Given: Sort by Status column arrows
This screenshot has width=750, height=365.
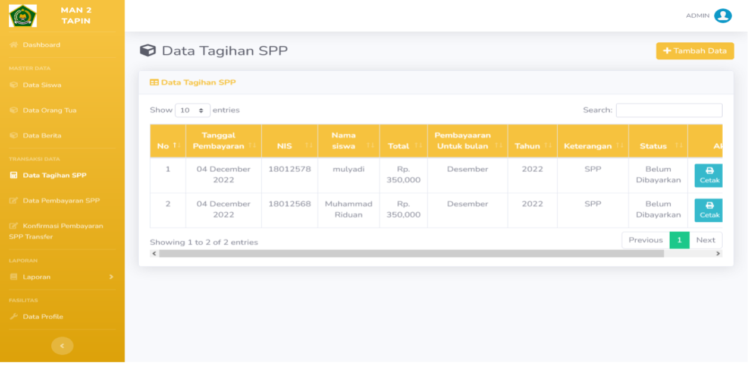Looking at the screenshot, I should pos(679,146).
